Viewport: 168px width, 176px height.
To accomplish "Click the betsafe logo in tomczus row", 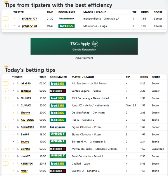I will coord(57,91).
